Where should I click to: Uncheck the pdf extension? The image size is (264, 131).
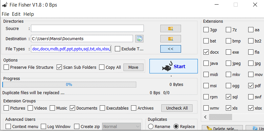[251, 86]
